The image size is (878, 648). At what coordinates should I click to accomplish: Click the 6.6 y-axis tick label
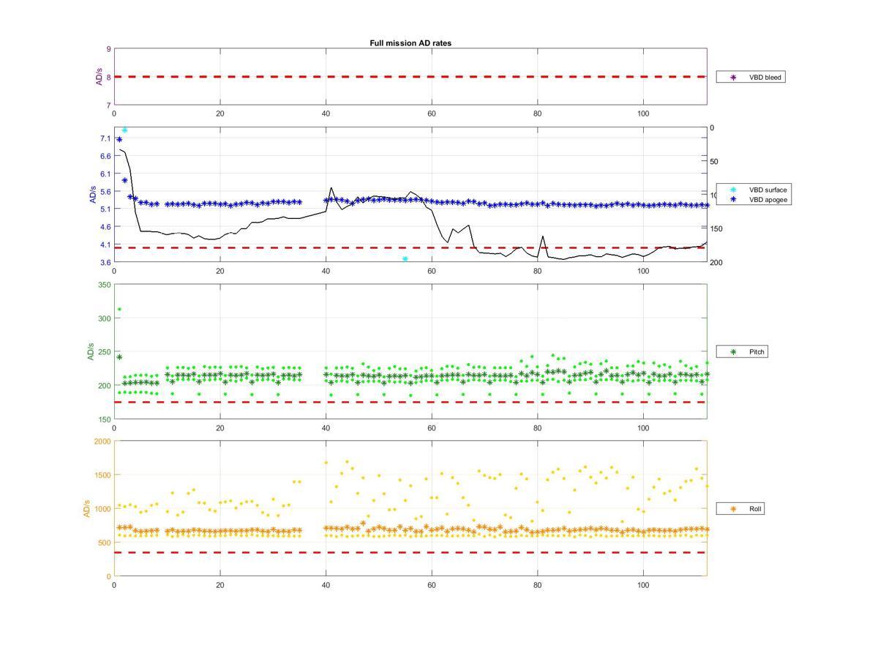105,156
